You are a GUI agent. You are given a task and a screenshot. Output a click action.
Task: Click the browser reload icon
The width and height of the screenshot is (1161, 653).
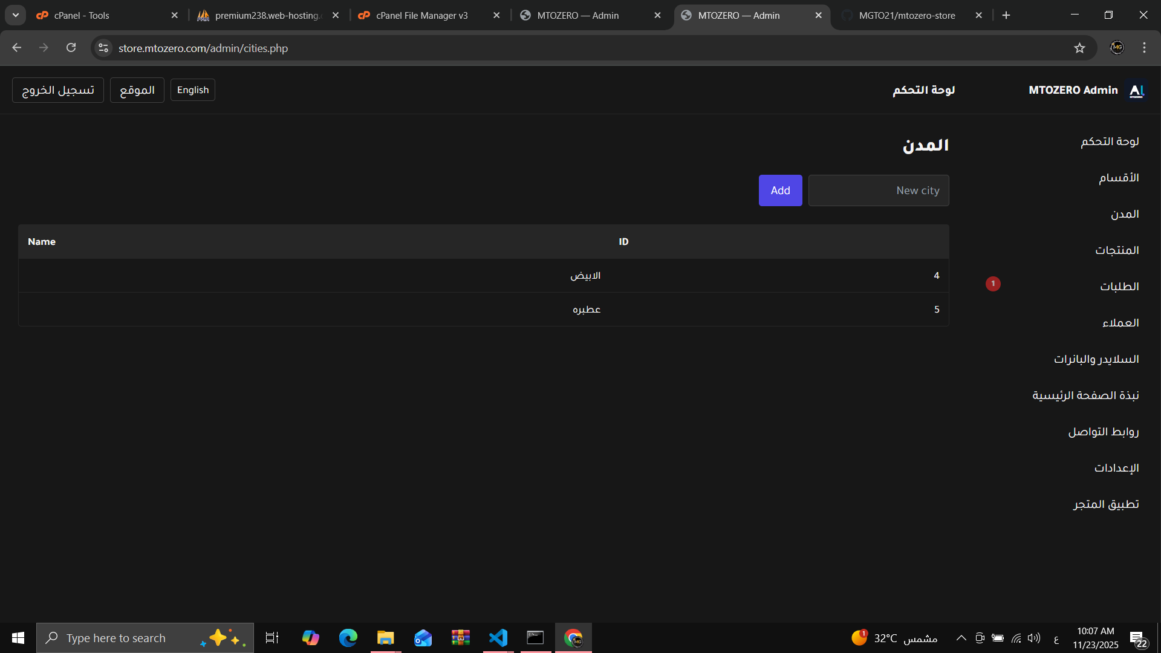[x=71, y=48]
